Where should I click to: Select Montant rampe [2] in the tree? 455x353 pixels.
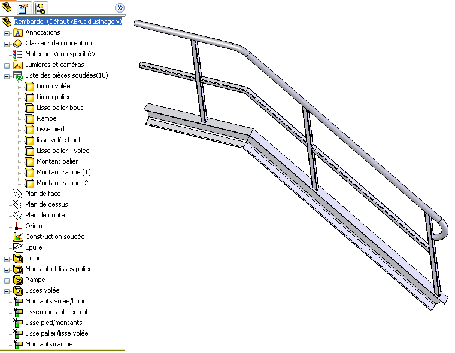coord(63,183)
